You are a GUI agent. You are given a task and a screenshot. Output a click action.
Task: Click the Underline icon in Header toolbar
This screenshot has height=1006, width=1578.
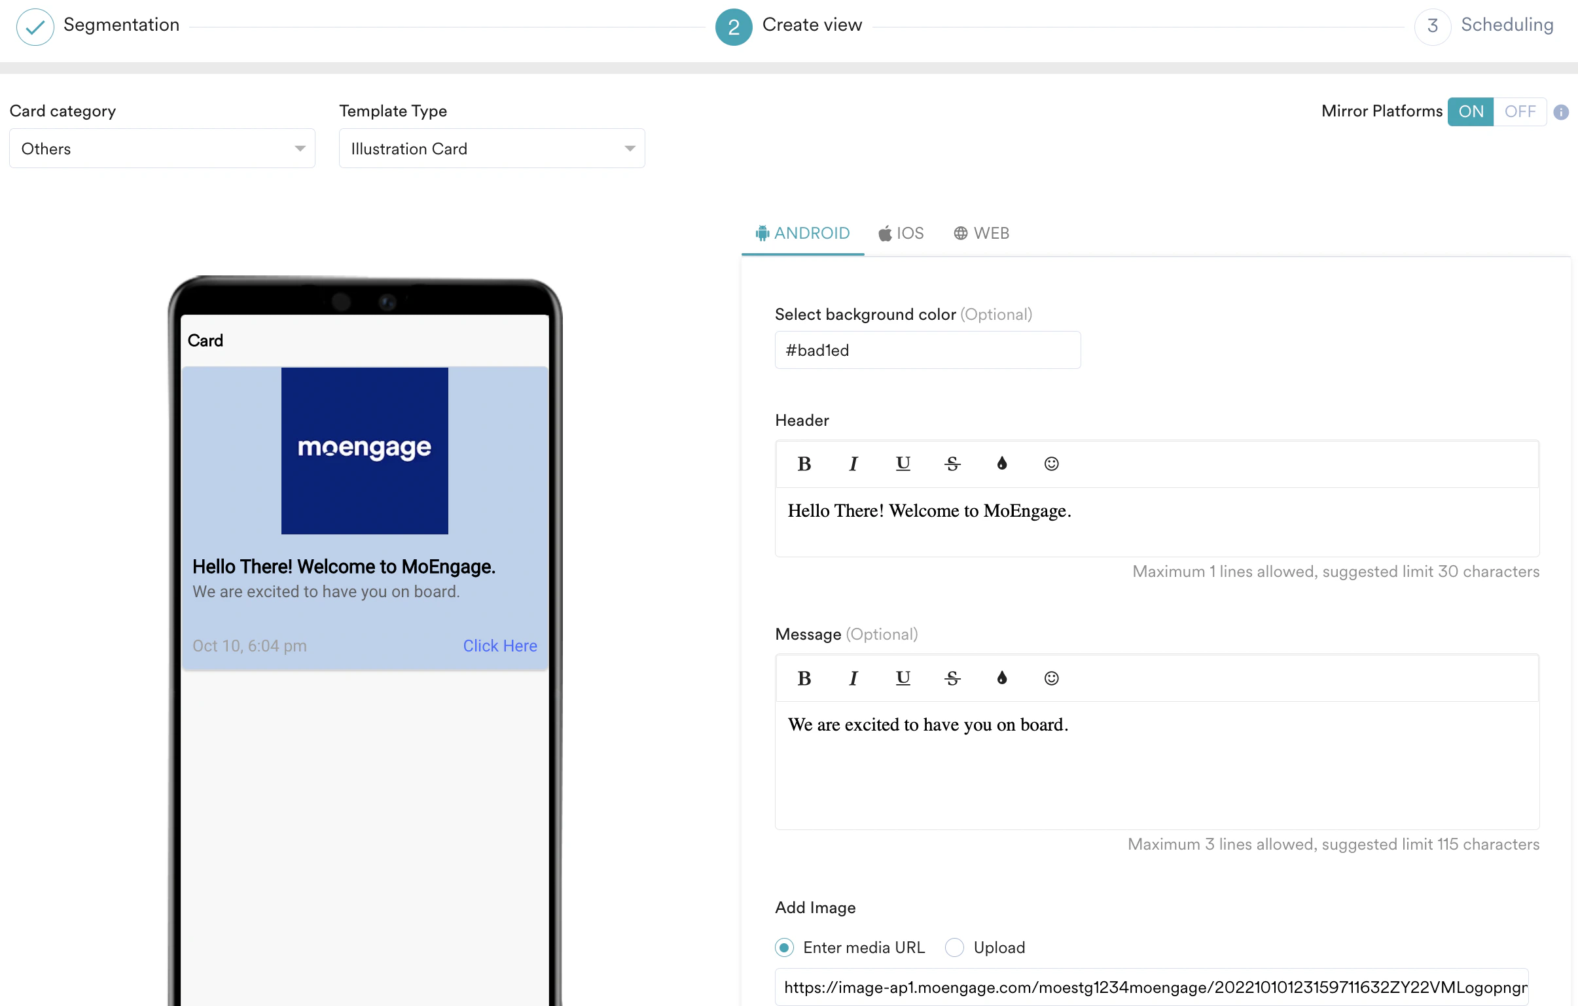903,464
